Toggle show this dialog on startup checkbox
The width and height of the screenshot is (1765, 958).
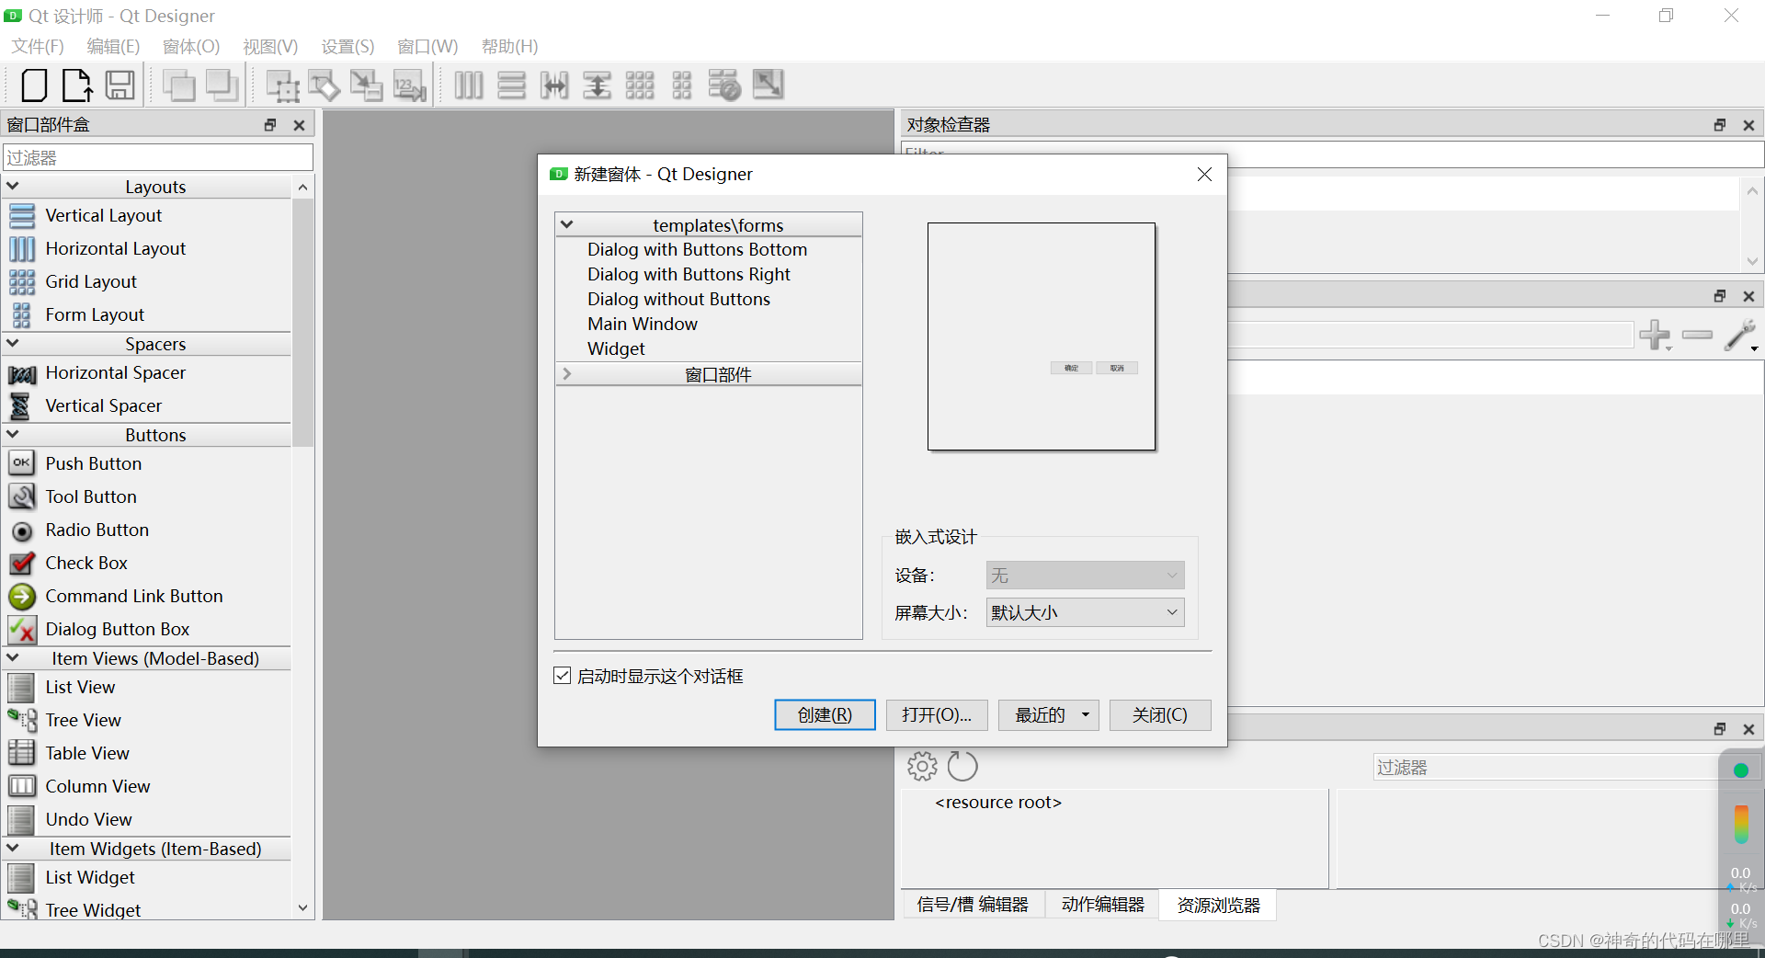[563, 676]
